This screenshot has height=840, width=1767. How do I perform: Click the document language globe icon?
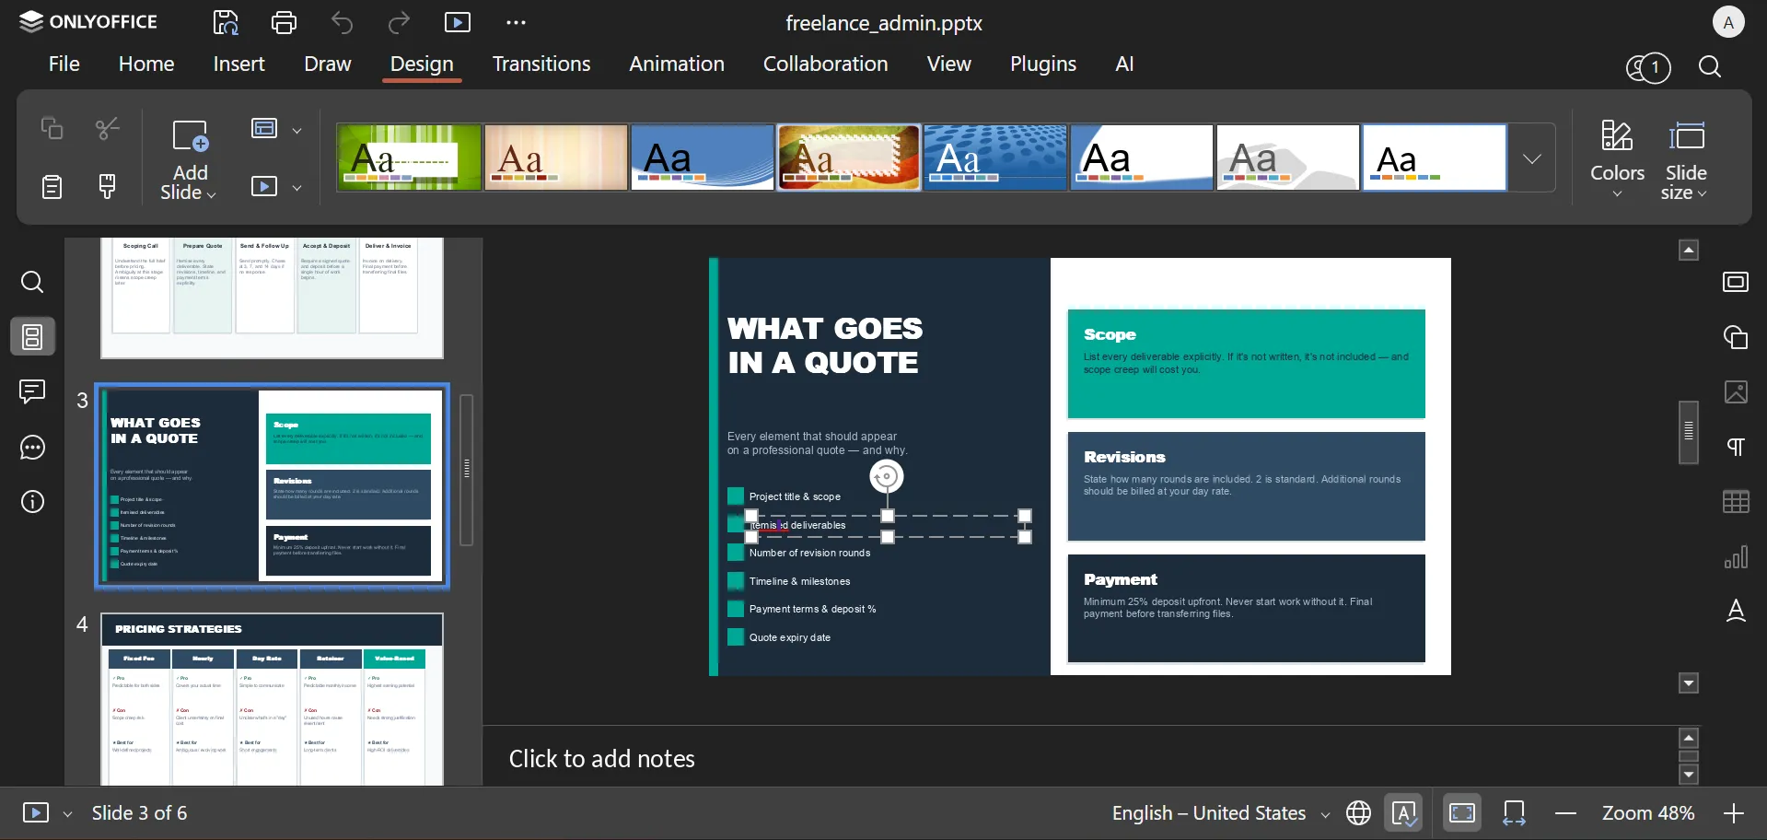pyautogui.click(x=1358, y=813)
